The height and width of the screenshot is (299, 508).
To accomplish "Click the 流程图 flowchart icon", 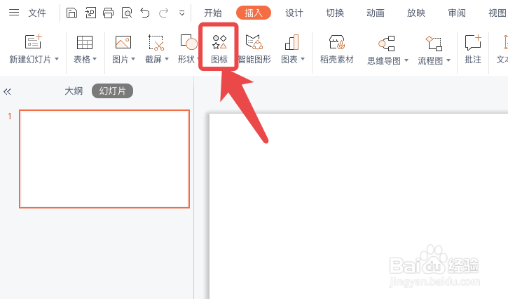I will pos(434,44).
